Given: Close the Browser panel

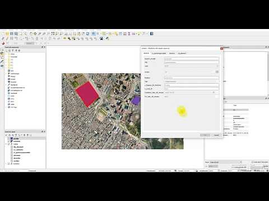Looking at the screenshot, I should tap(44, 47).
